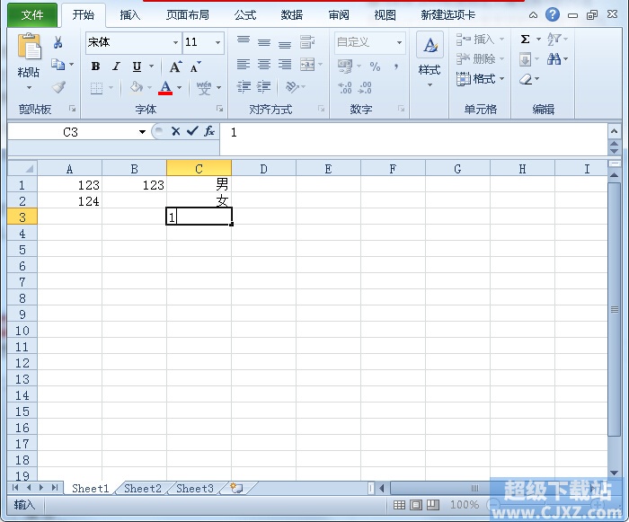The image size is (629, 522).
Task: Click the 文件 (File) button
Action: coord(32,15)
